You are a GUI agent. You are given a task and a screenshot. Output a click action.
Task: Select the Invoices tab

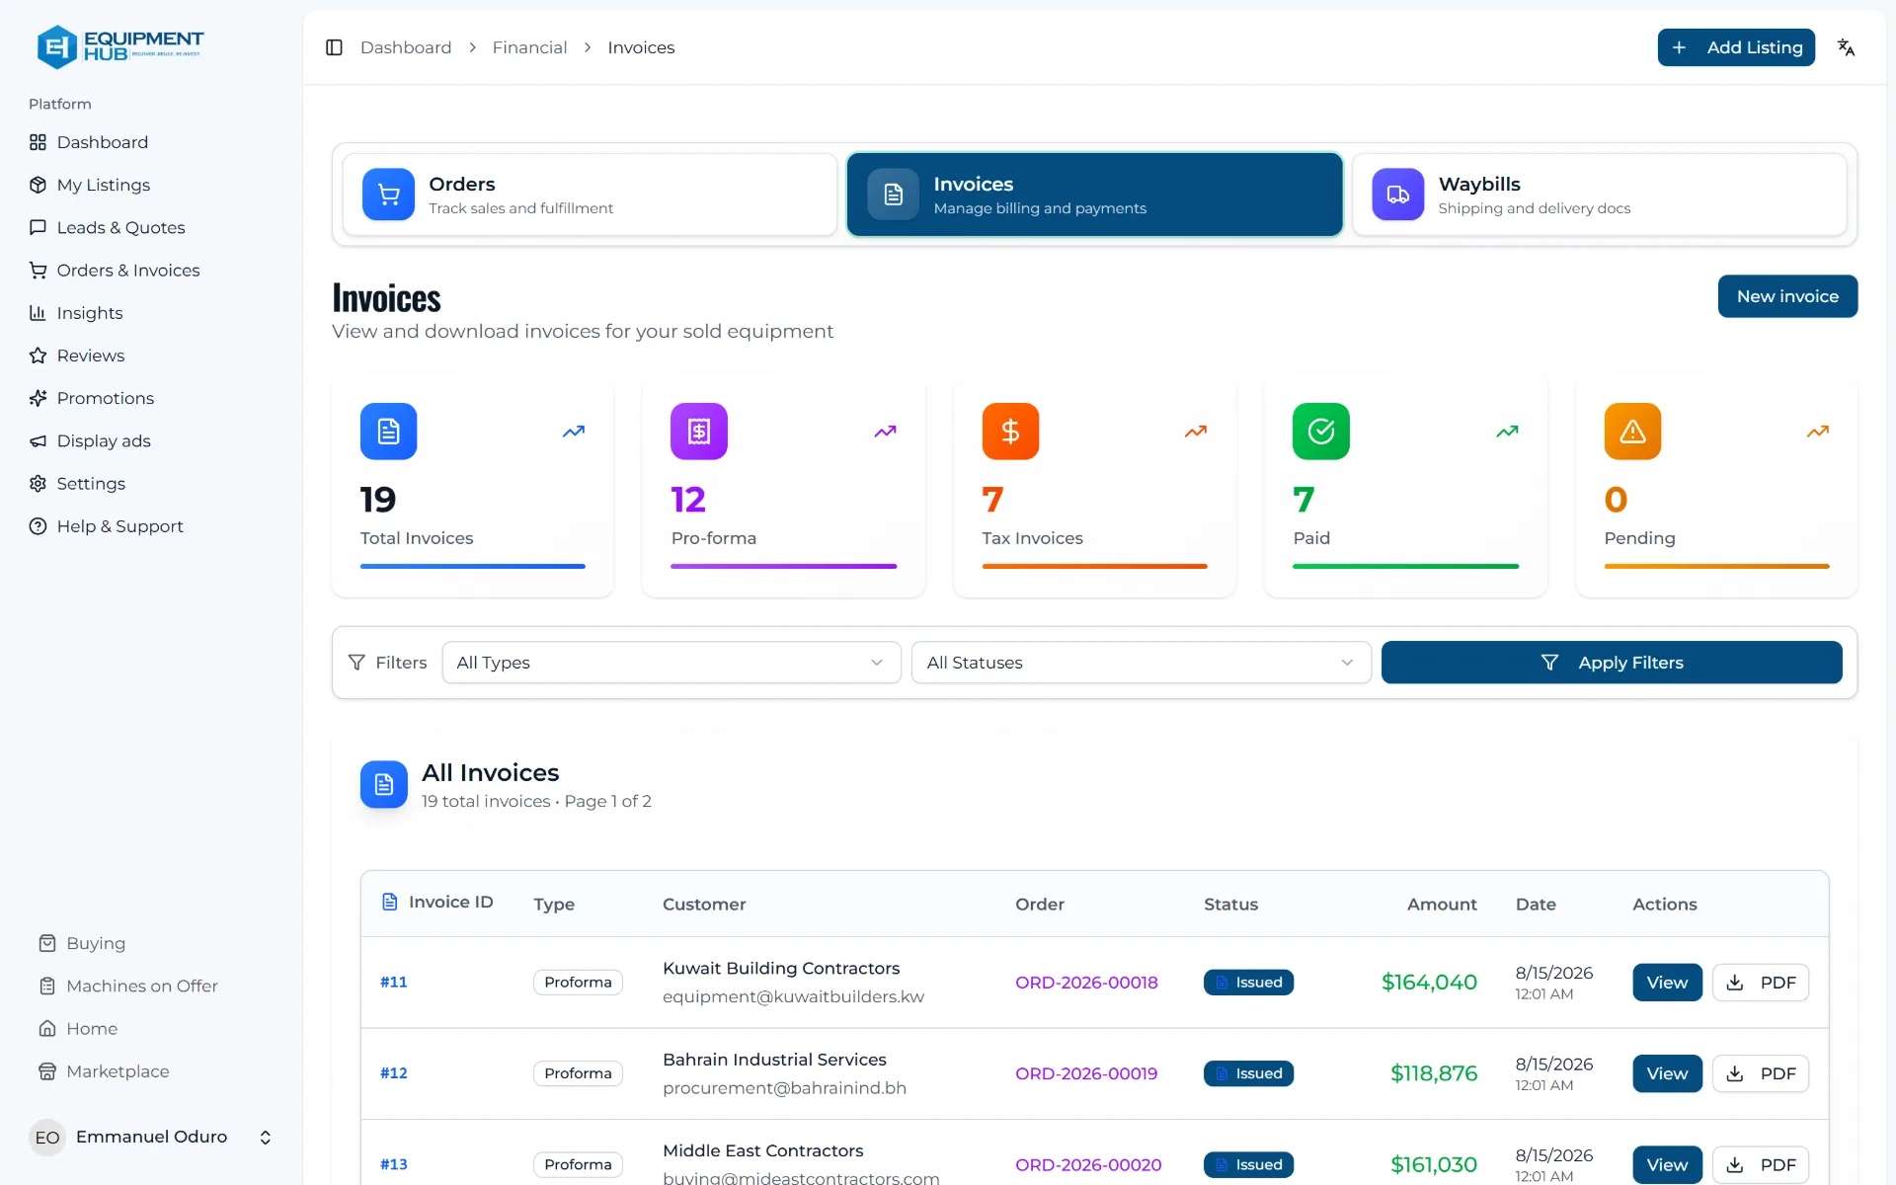pyautogui.click(x=1094, y=195)
